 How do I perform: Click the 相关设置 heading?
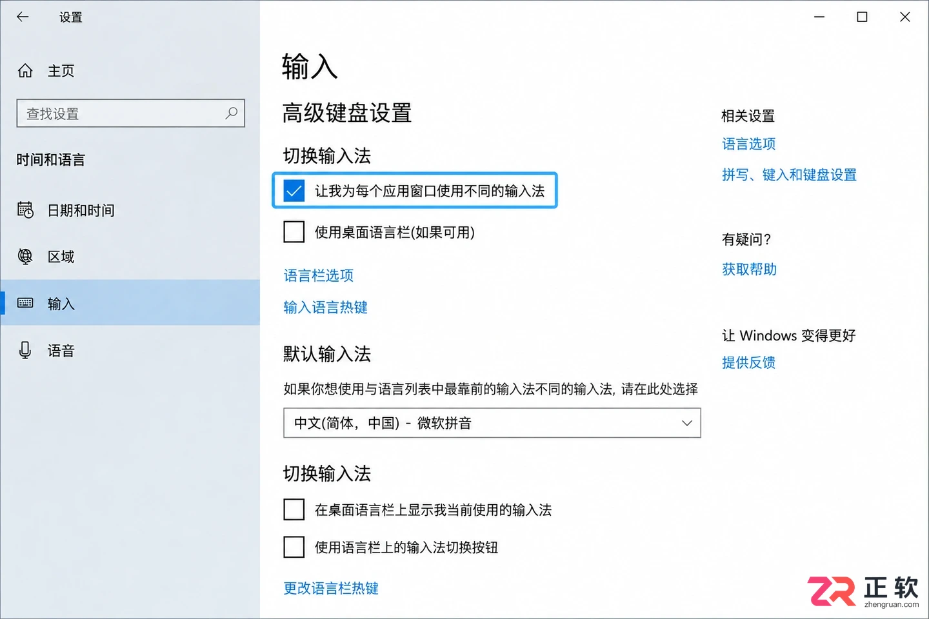click(x=748, y=116)
